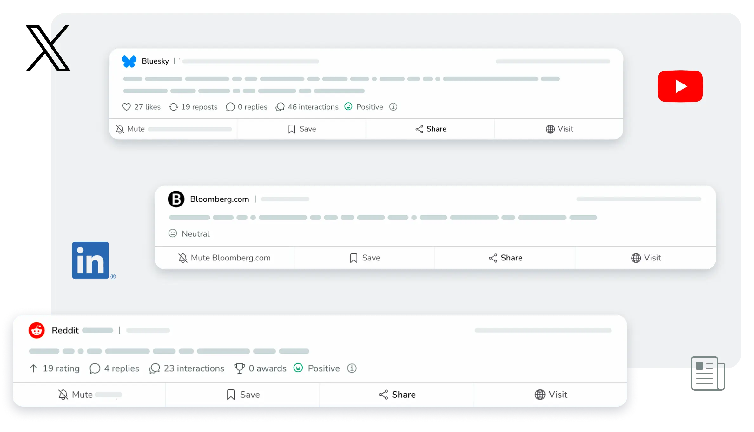The width and height of the screenshot is (754, 432).
Task: Visit the Bloomberg.com article
Action: (x=646, y=258)
